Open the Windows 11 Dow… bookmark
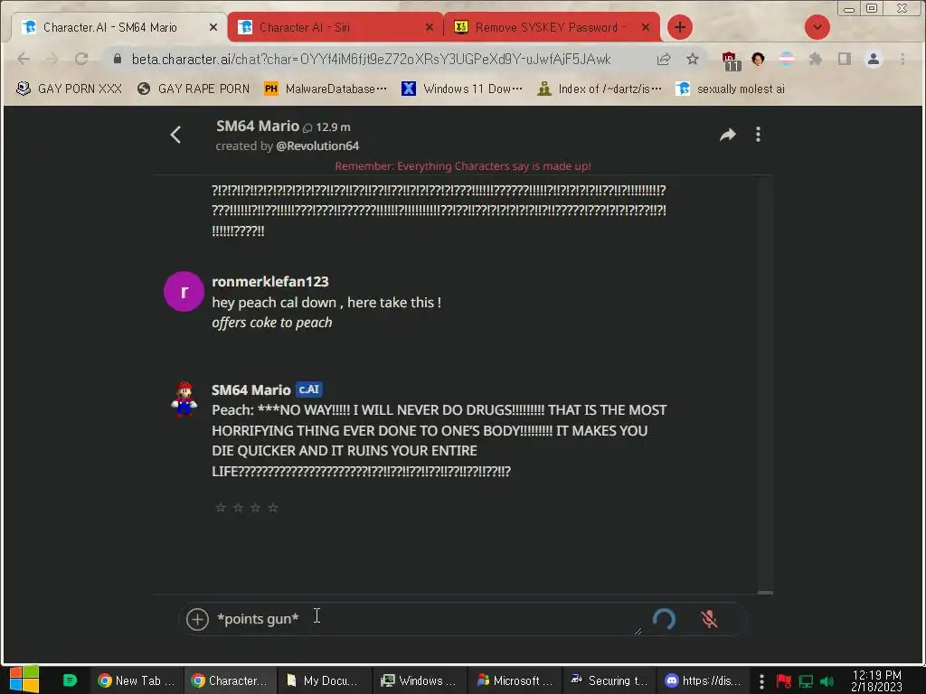This screenshot has height=694, width=926. click(x=462, y=89)
